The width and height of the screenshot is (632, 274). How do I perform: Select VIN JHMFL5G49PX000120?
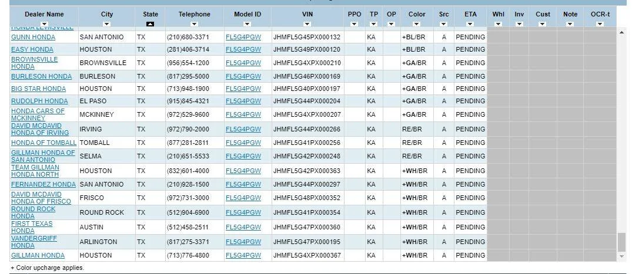[307, 49]
